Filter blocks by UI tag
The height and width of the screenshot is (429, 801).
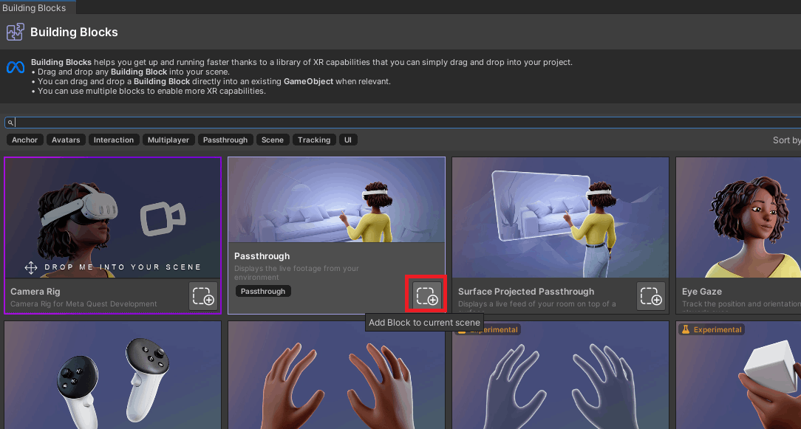(348, 140)
